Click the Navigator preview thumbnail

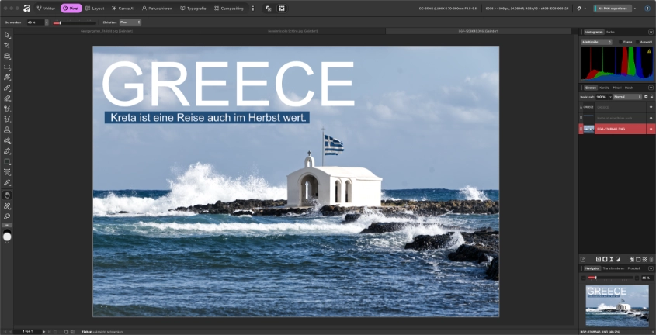click(617, 306)
